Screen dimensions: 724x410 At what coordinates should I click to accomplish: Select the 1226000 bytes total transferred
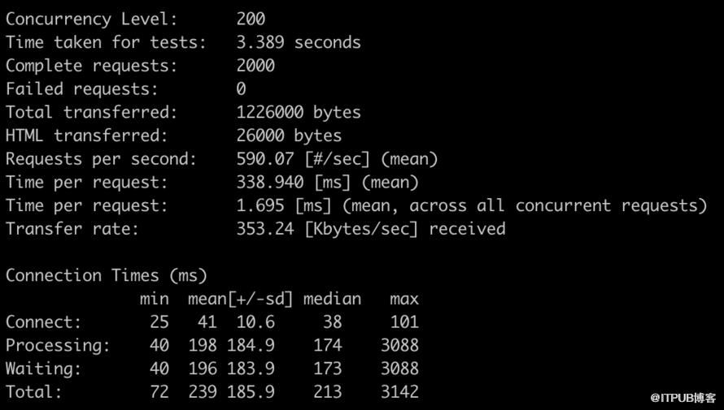pos(299,112)
